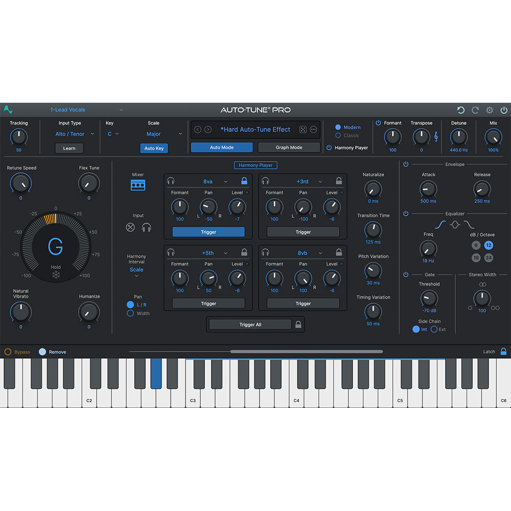Open the 8va interval dropdown
Screen dimensions: 511x511
[215, 181]
